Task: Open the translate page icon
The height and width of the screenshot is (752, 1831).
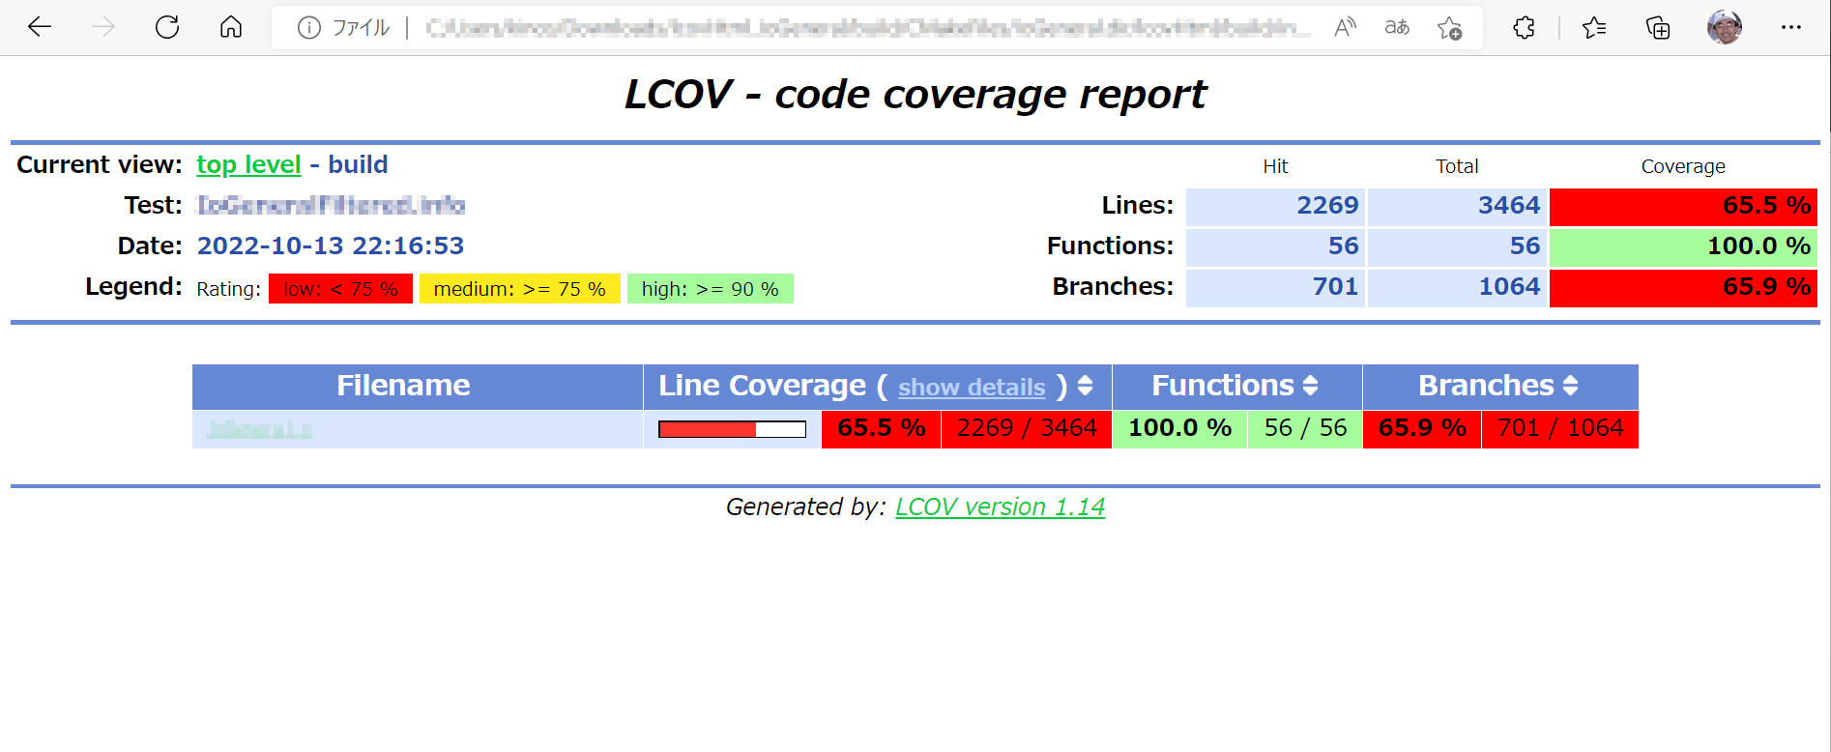Action: (1396, 28)
